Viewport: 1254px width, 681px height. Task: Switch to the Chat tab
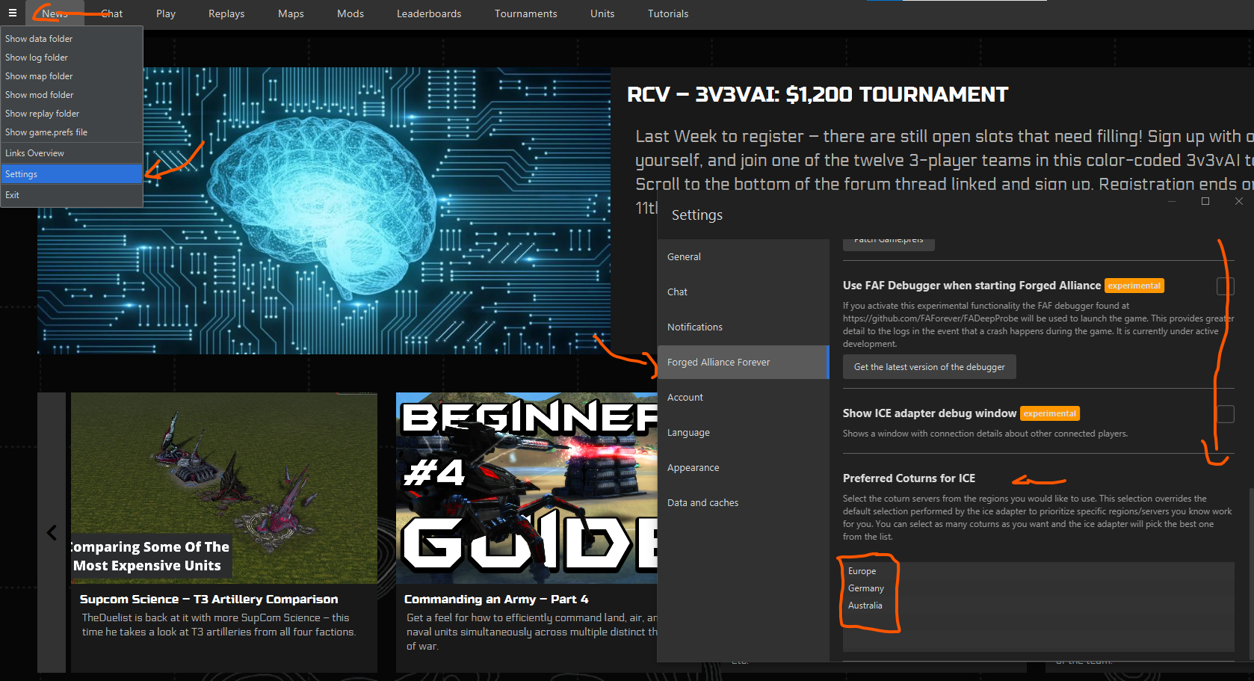coord(112,13)
